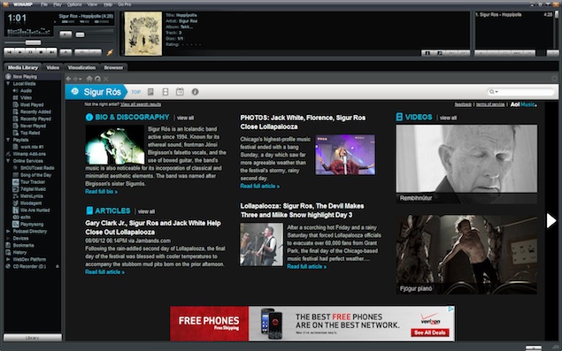
Task: Click the white next arrow beside videos
Action: pos(550,221)
